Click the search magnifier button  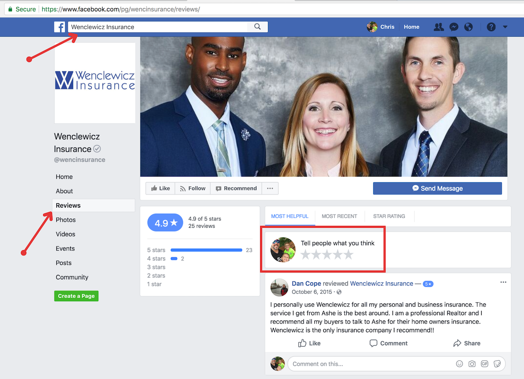258,27
